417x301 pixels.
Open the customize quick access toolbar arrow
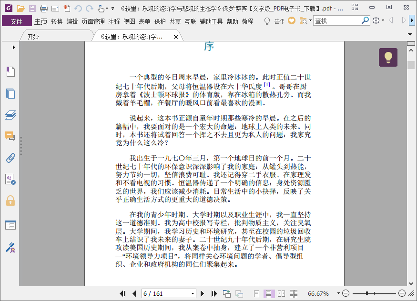coord(113,9)
